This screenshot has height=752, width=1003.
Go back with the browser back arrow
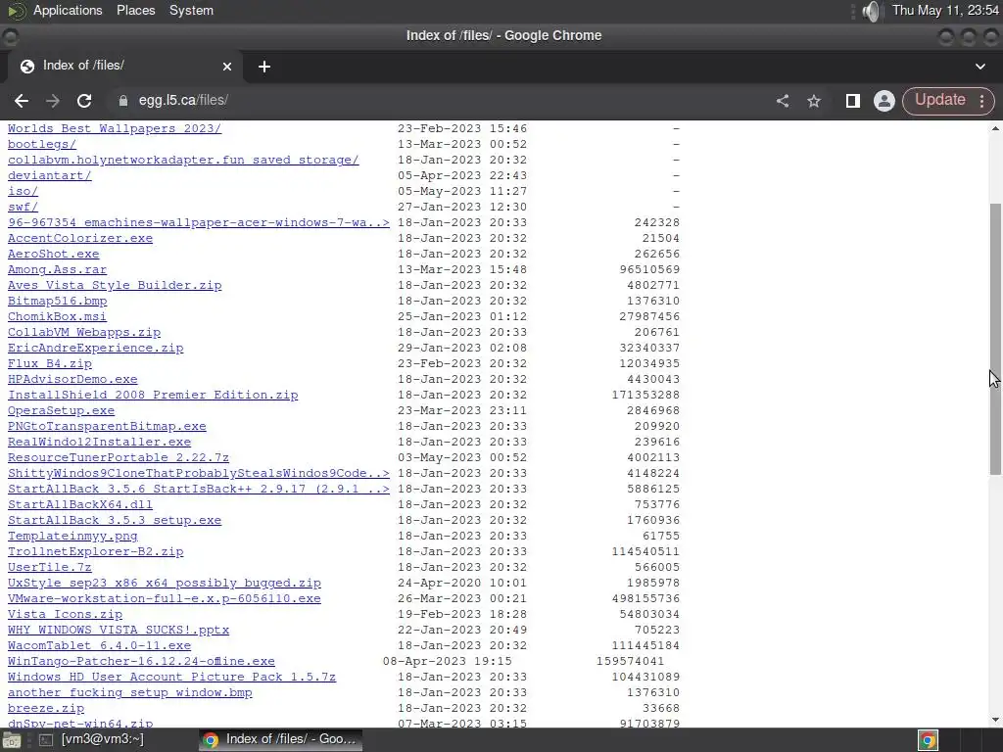coord(22,101)
